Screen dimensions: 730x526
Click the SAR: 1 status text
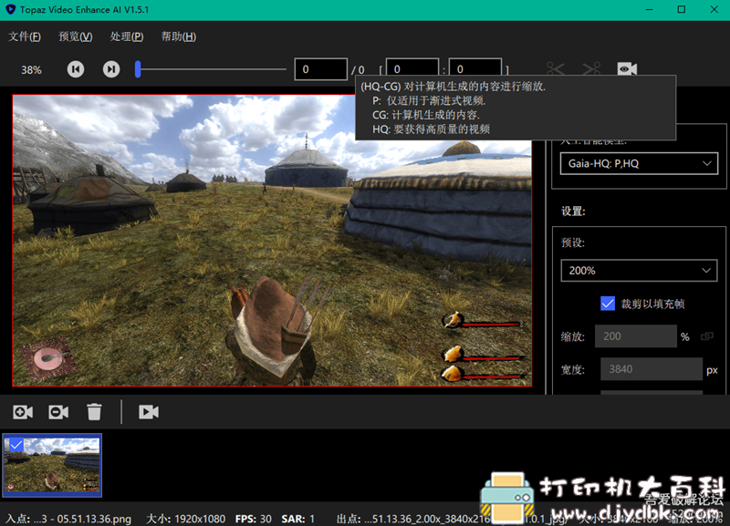pos(298,519)
